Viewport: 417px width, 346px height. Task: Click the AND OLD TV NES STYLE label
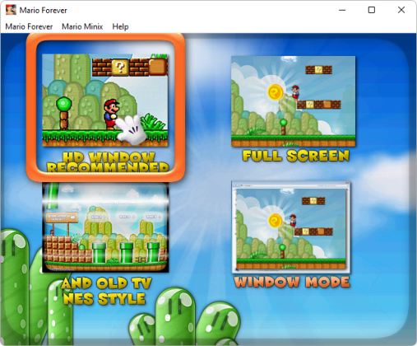[106, 292]
